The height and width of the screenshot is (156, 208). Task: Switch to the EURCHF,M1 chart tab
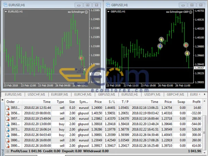83,94
